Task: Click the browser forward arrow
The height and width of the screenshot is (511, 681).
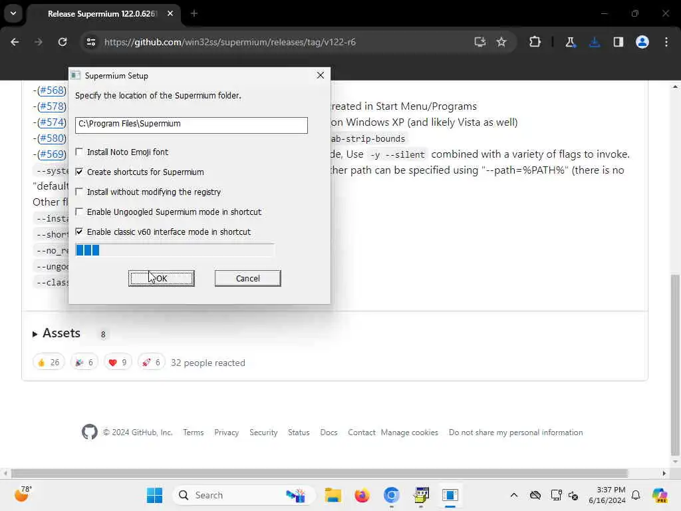Action: point(38,42)
